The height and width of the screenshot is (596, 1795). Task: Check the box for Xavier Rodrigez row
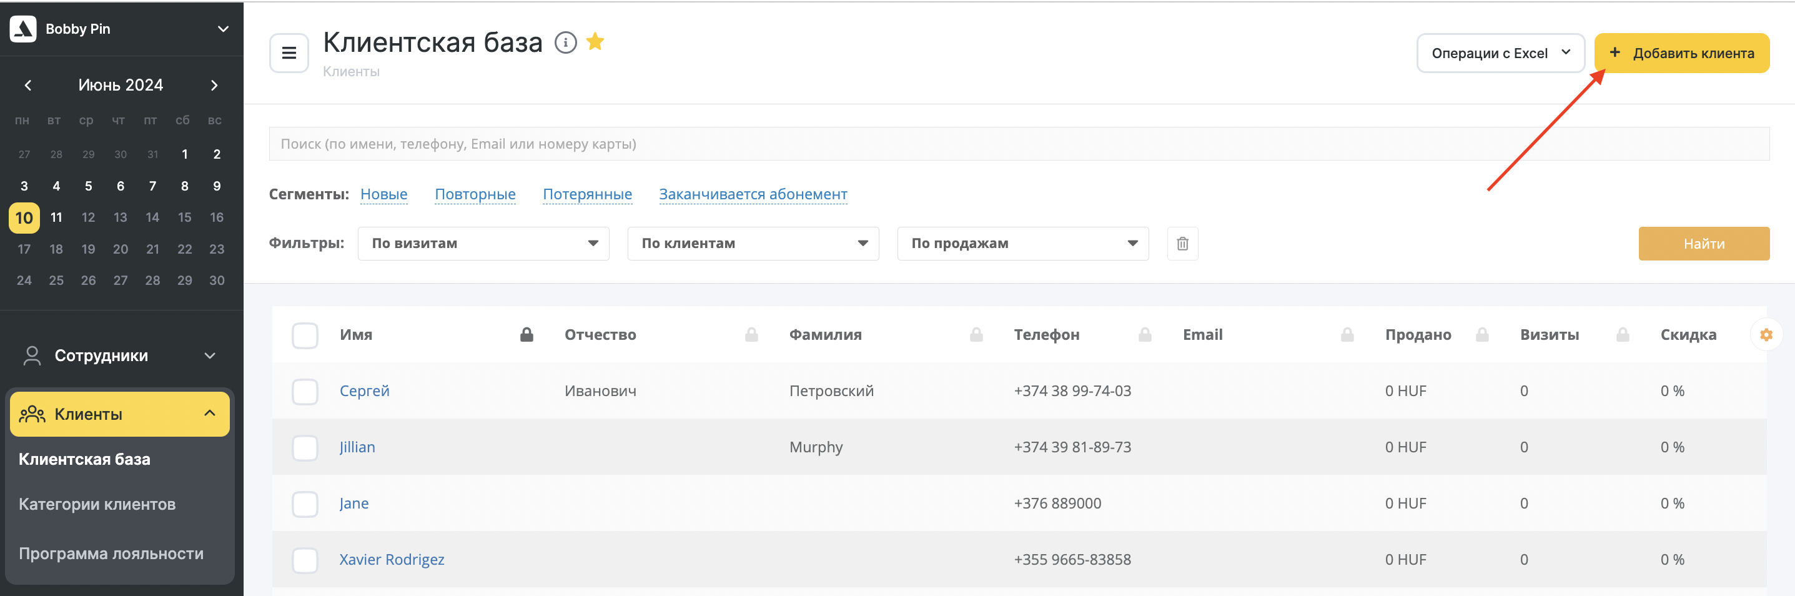(305, 560)
